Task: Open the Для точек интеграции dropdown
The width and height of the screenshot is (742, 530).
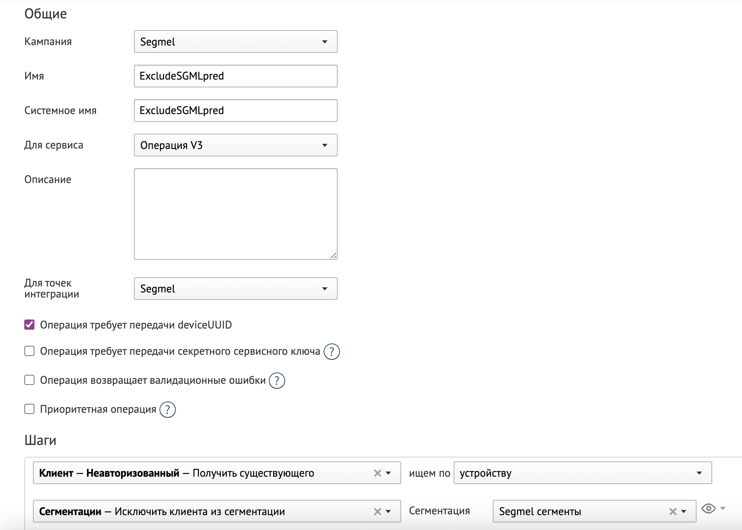Action: click(x=235, y=289)
